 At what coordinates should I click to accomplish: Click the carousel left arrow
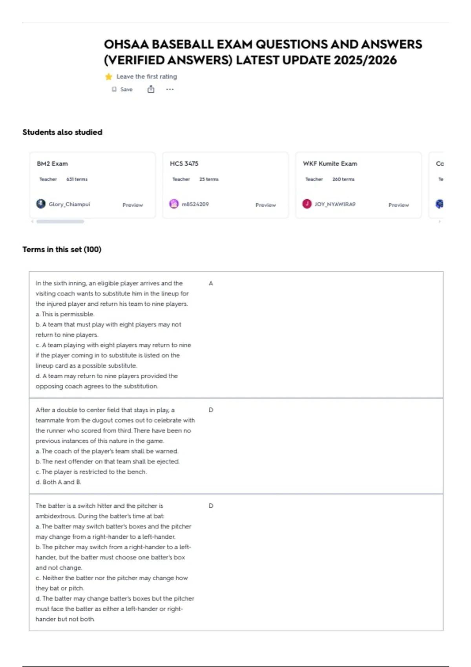coord(32,222)
